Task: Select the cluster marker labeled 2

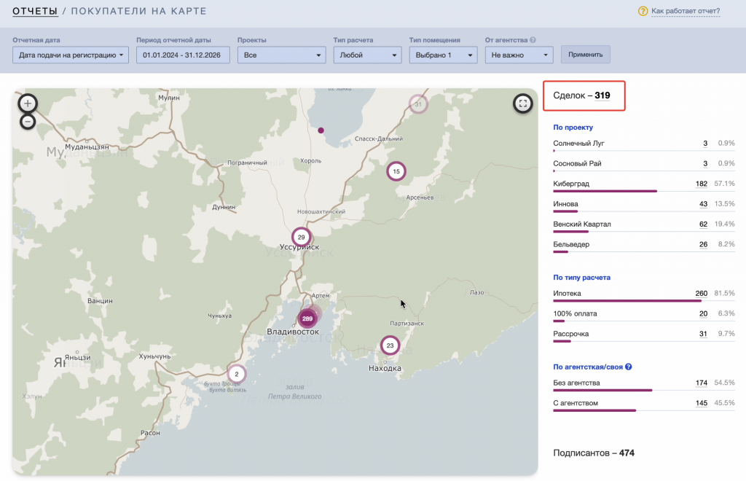Action: click(x=236, y=374)
